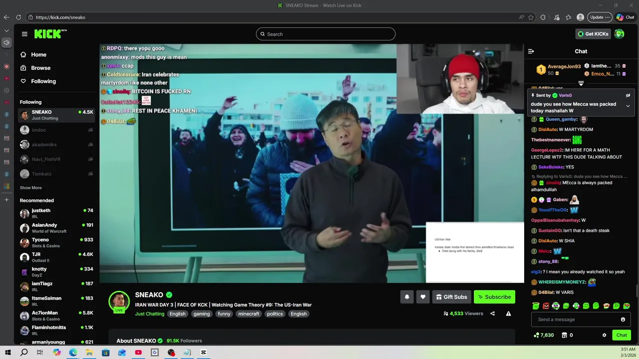Select the minecraft tag
Image resolution: width=639 pixels, height=359 pixels.
[249, 314]
